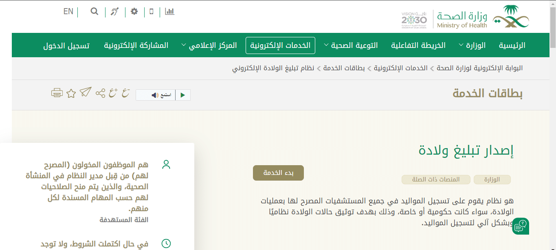Viewport: 556px width, 250px height.
Task: Click the heading إصدار تبليغ ولادة
Action: tap(466, 151)
